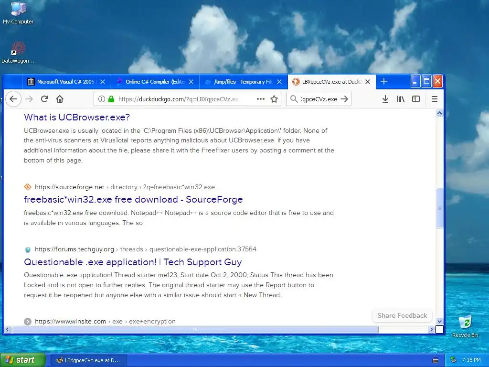Click the forward navigation arrow

coord(29,99)
